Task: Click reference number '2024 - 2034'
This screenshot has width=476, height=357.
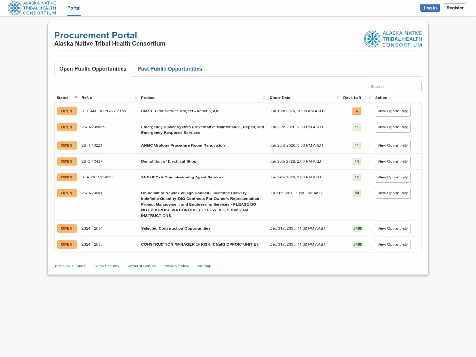Action: (92, 228)
